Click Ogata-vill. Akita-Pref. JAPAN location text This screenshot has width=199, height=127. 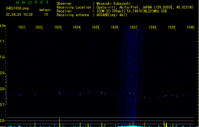click(145, 7)
